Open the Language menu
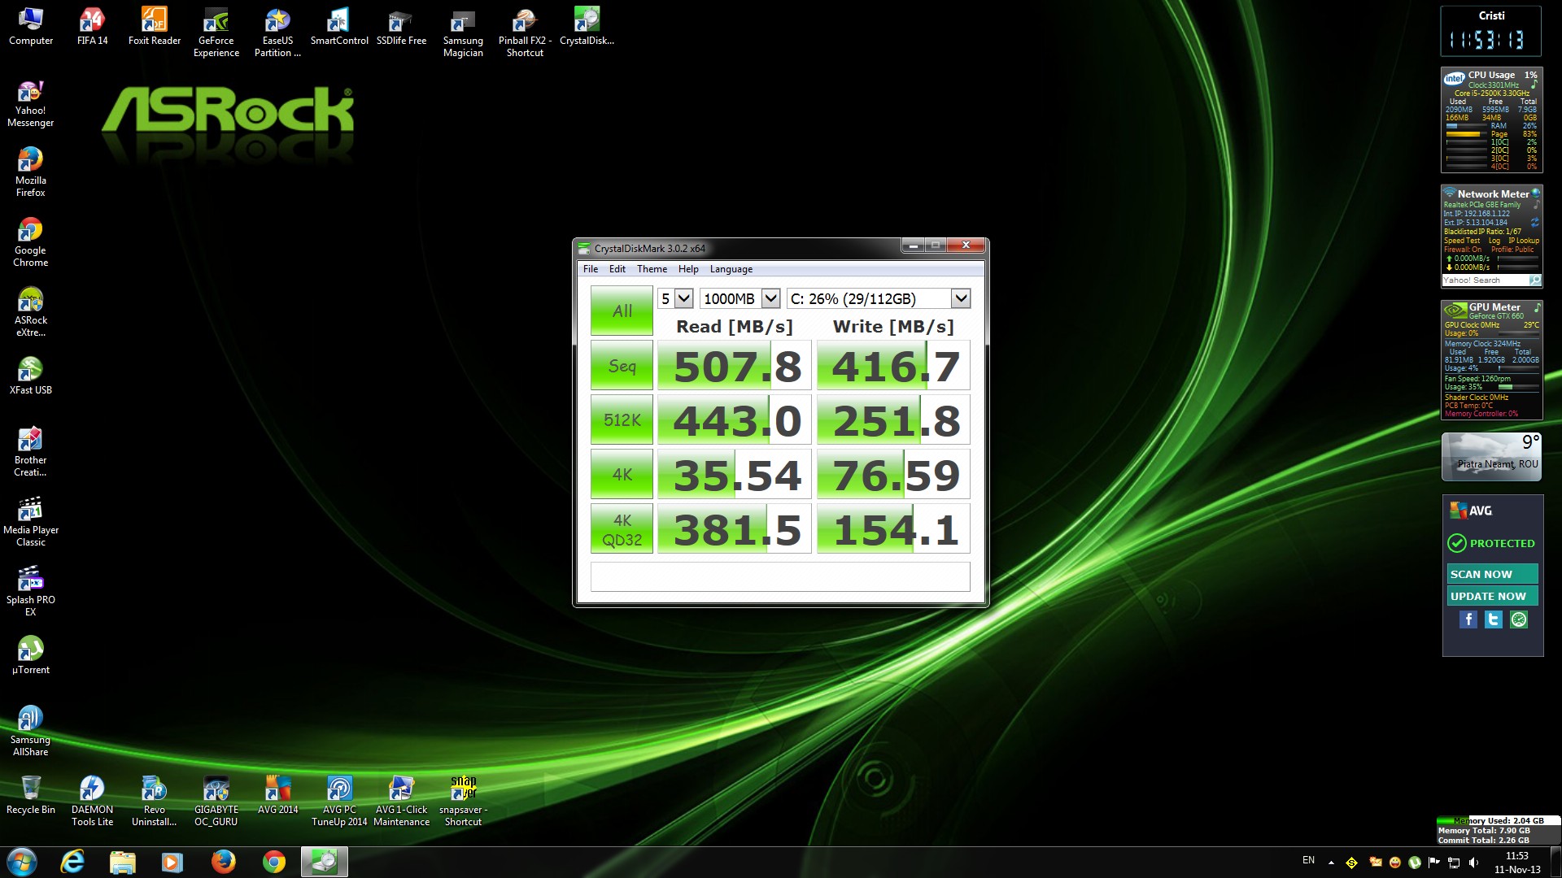This screenshot has width=1562, height=878. pyautogui.click(x=731, y=269)
